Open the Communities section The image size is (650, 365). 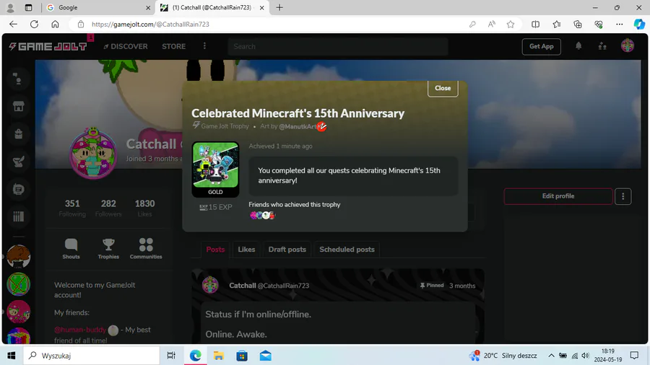(x=146, y=249)
